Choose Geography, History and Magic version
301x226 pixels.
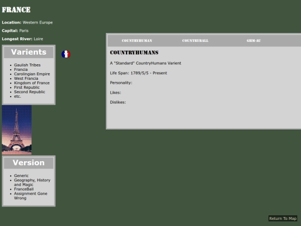point(32,182)
